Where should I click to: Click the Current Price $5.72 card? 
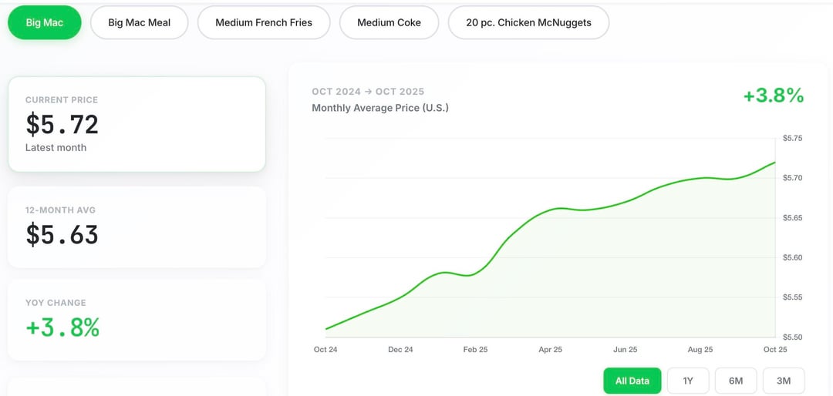click(137, 124)
